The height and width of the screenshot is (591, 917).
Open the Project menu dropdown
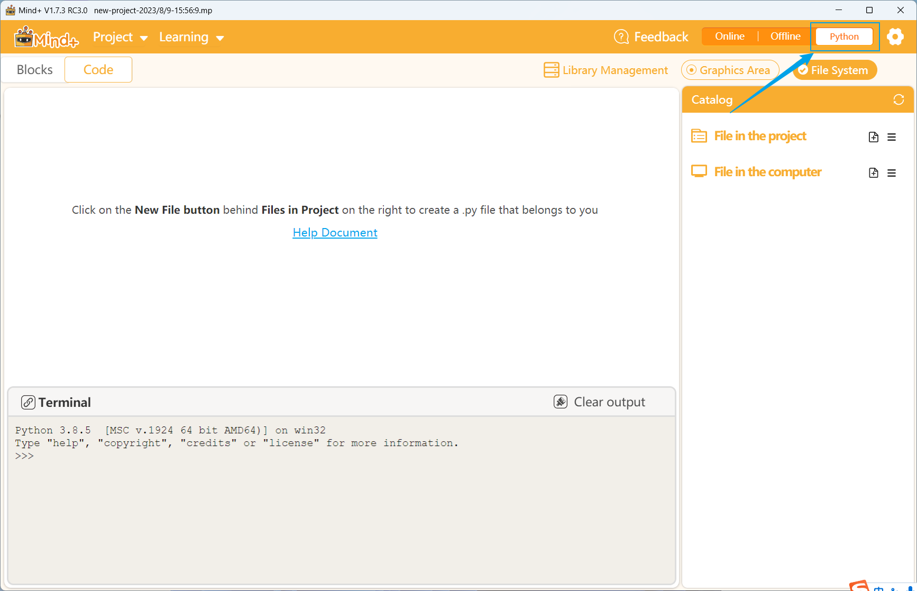tap(120, 37)
